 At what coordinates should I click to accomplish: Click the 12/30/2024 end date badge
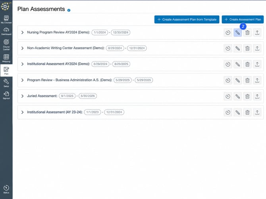pos(121,33)
